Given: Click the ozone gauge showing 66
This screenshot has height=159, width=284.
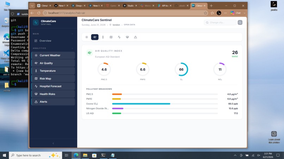Looking at the screenshot, I should coord(181,69).
